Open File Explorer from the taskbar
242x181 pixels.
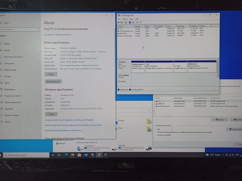[x=73, y=155]
